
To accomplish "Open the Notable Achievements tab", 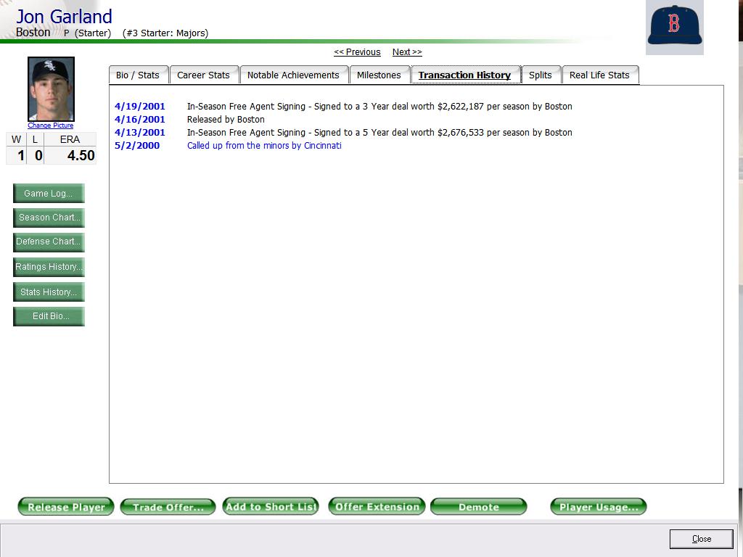I will tap(293, 75).
